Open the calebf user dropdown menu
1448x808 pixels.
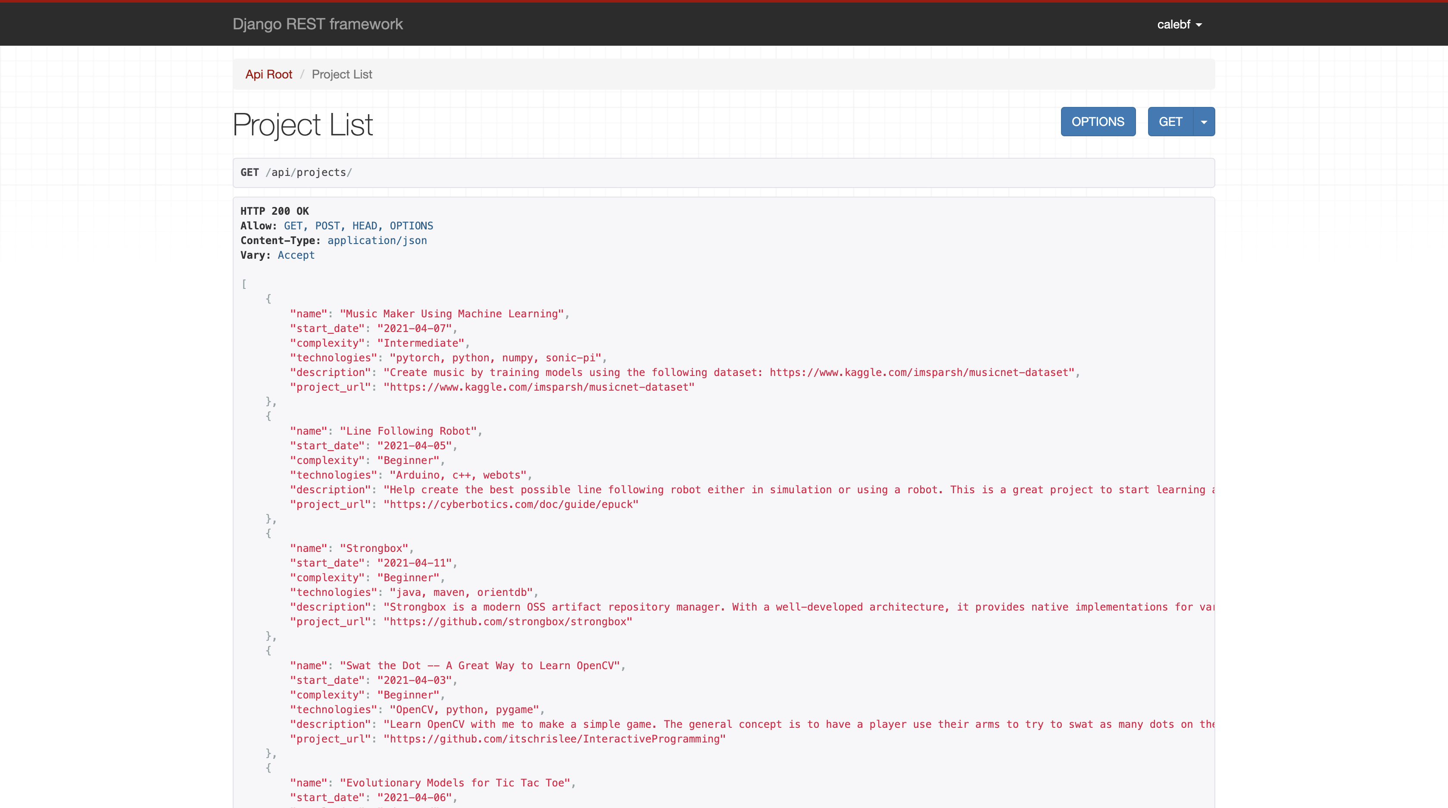1179,25
